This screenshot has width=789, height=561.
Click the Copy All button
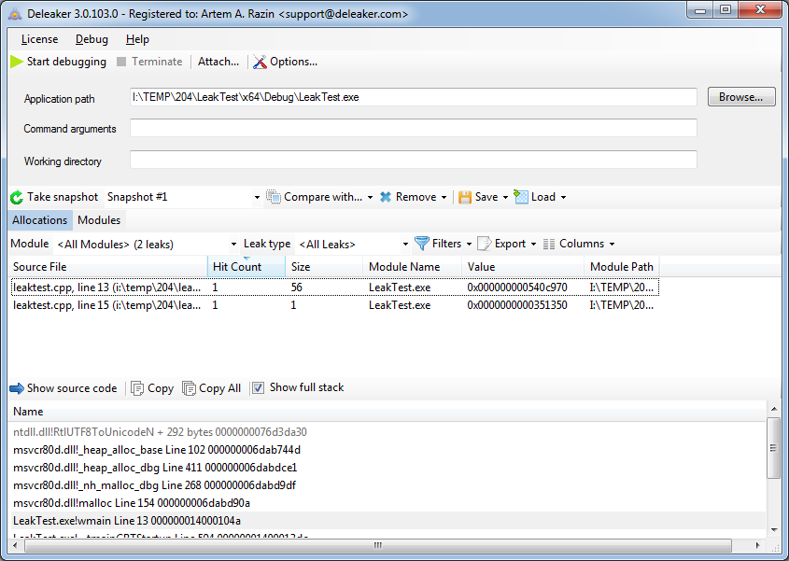pos(212,388)
